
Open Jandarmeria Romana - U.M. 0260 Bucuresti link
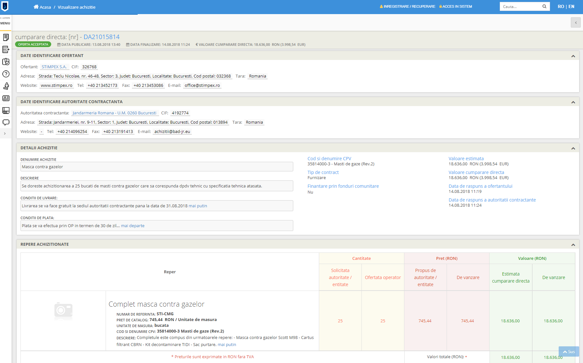(x=114, y=113)
